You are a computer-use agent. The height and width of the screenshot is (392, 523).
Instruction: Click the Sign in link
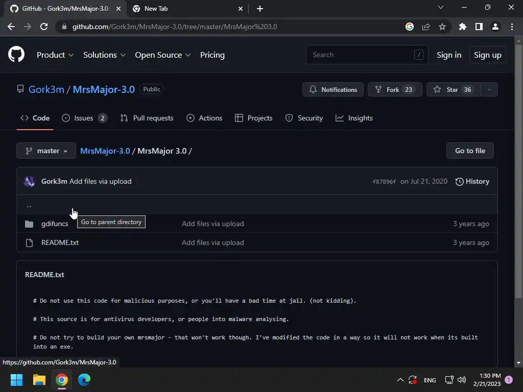[x=448, y=55]
